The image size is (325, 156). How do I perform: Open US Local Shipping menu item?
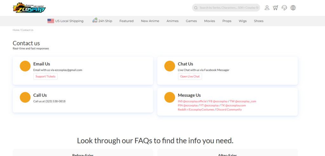point(65,21)
